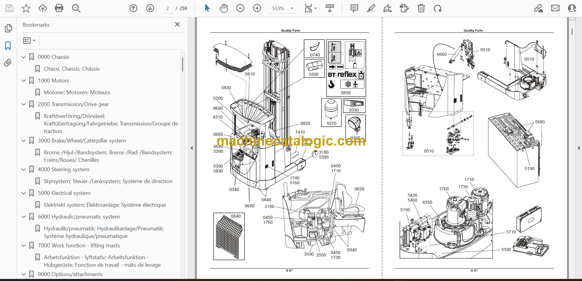
Task: Jump to Styrsystem; Steuer-/Lenksystem bookmark
Action: coord(108,181)
